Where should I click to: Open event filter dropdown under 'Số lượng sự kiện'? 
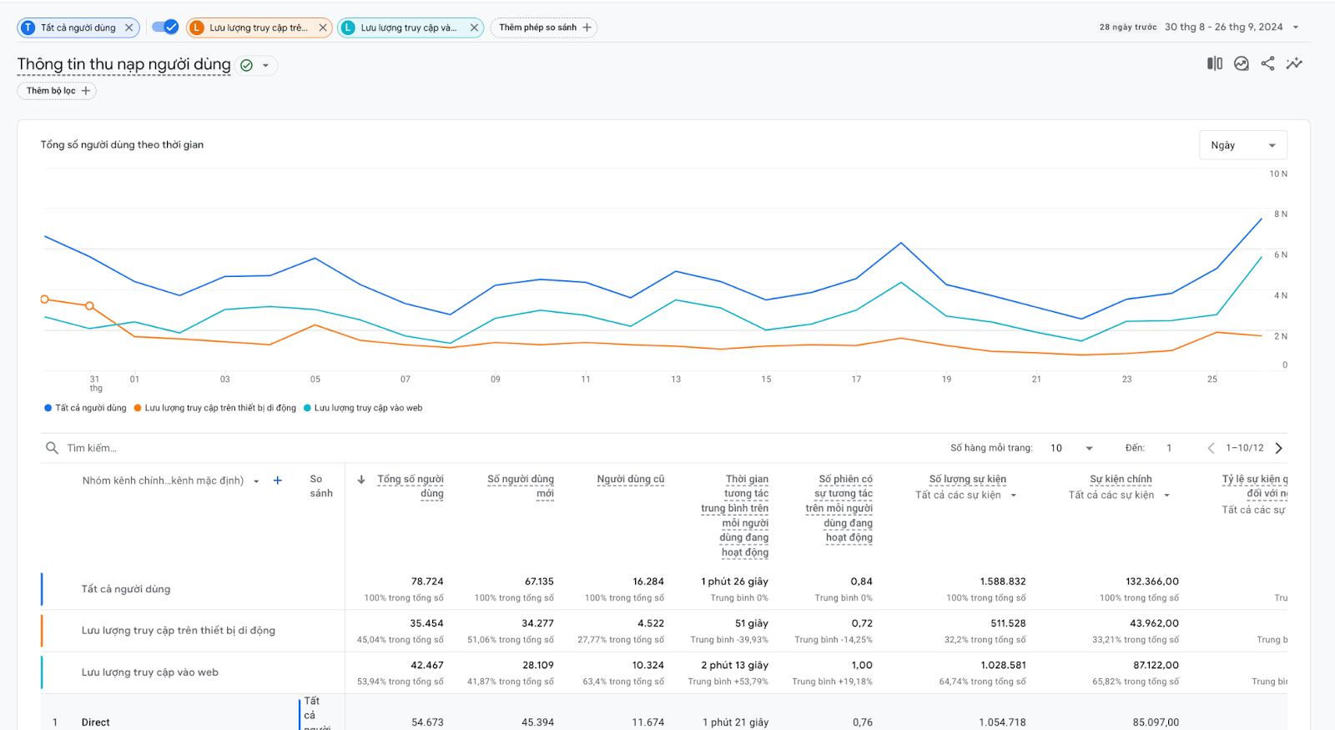point(966,495)
